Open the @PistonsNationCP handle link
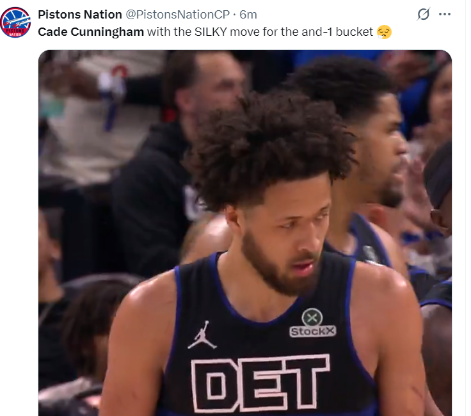Screen dimensions: 471x416 pyautogui.click(x=177, y=15)
